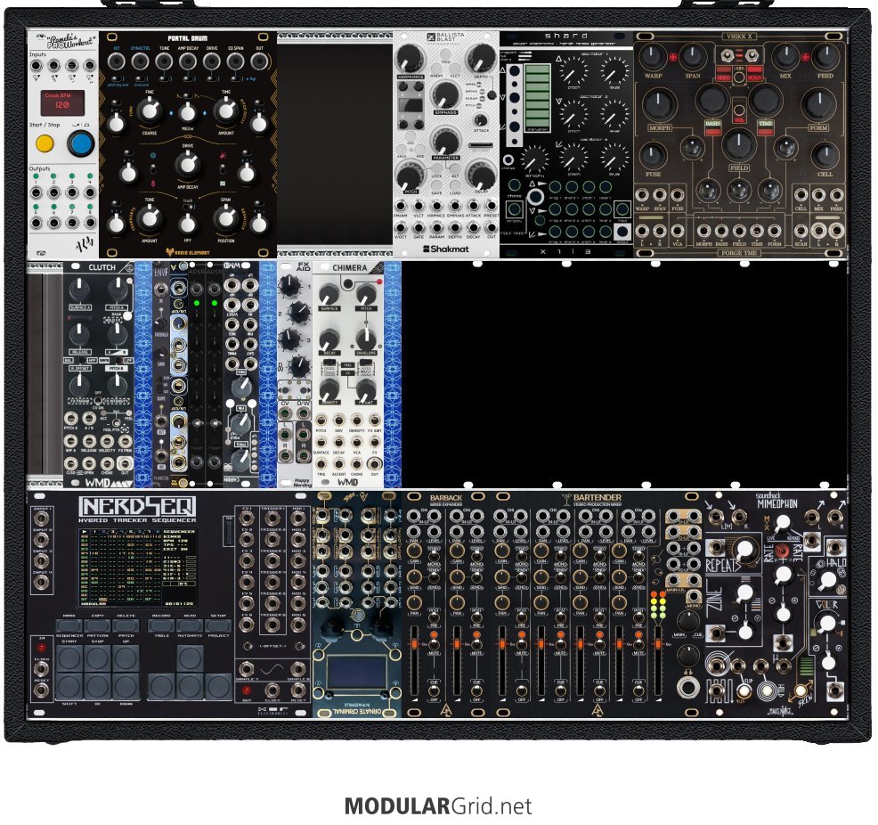Screen dimensions: 878x825
Task: Click the HIT input jack on Portal Drum
Action: coord(117,61)
